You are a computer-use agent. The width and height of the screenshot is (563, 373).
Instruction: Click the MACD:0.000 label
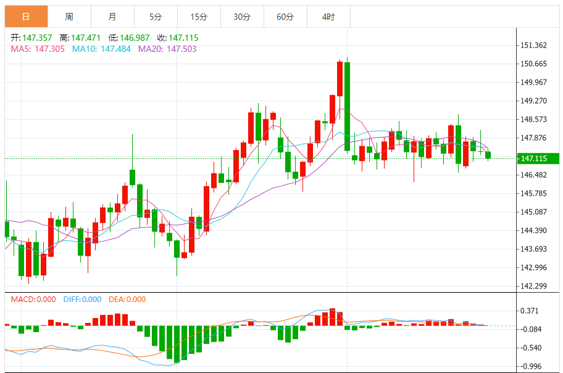tap(33, 300)
